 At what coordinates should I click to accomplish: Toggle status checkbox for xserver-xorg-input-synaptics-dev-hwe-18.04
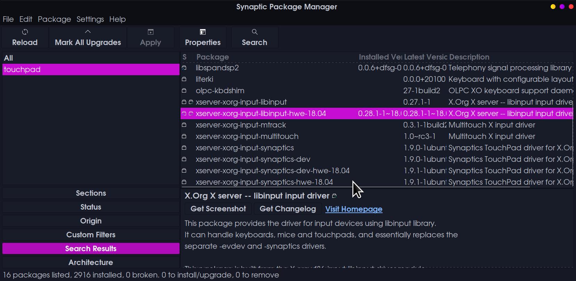[x=184, y=170]
